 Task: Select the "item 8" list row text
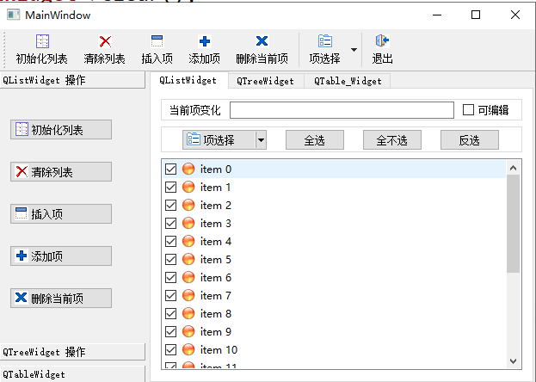tap(216, 314)
